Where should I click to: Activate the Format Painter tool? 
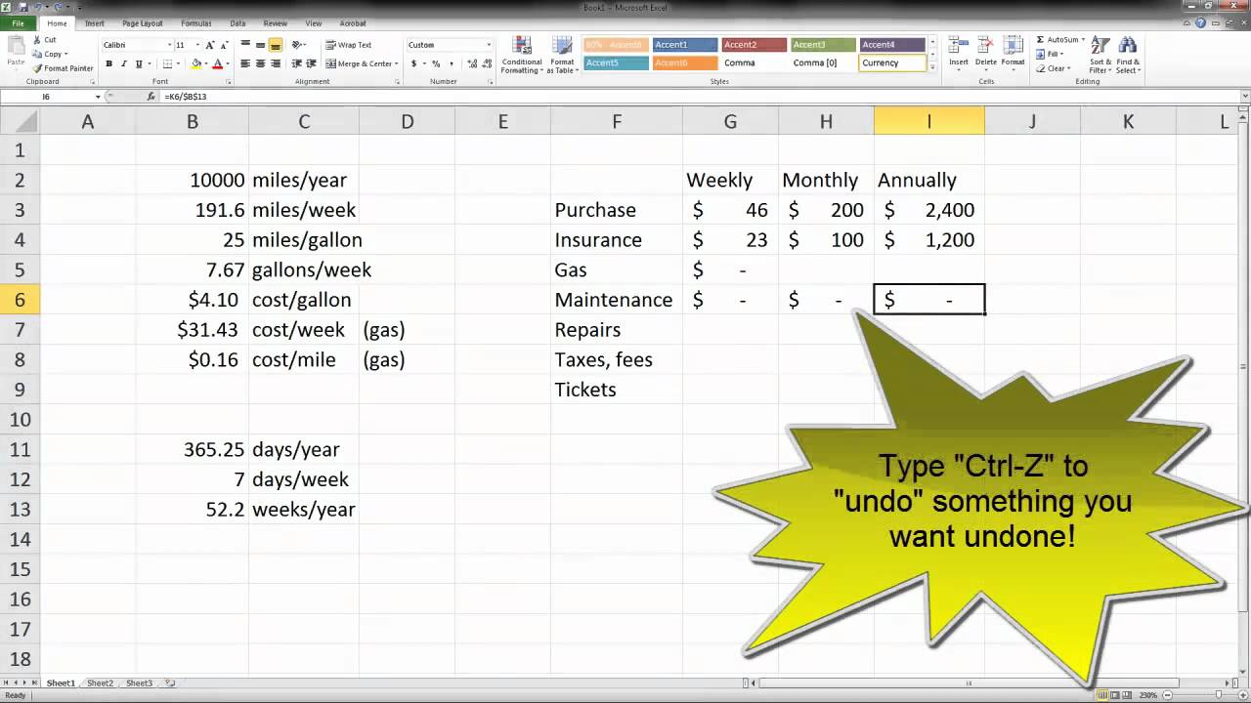click(x=63, y=68)
